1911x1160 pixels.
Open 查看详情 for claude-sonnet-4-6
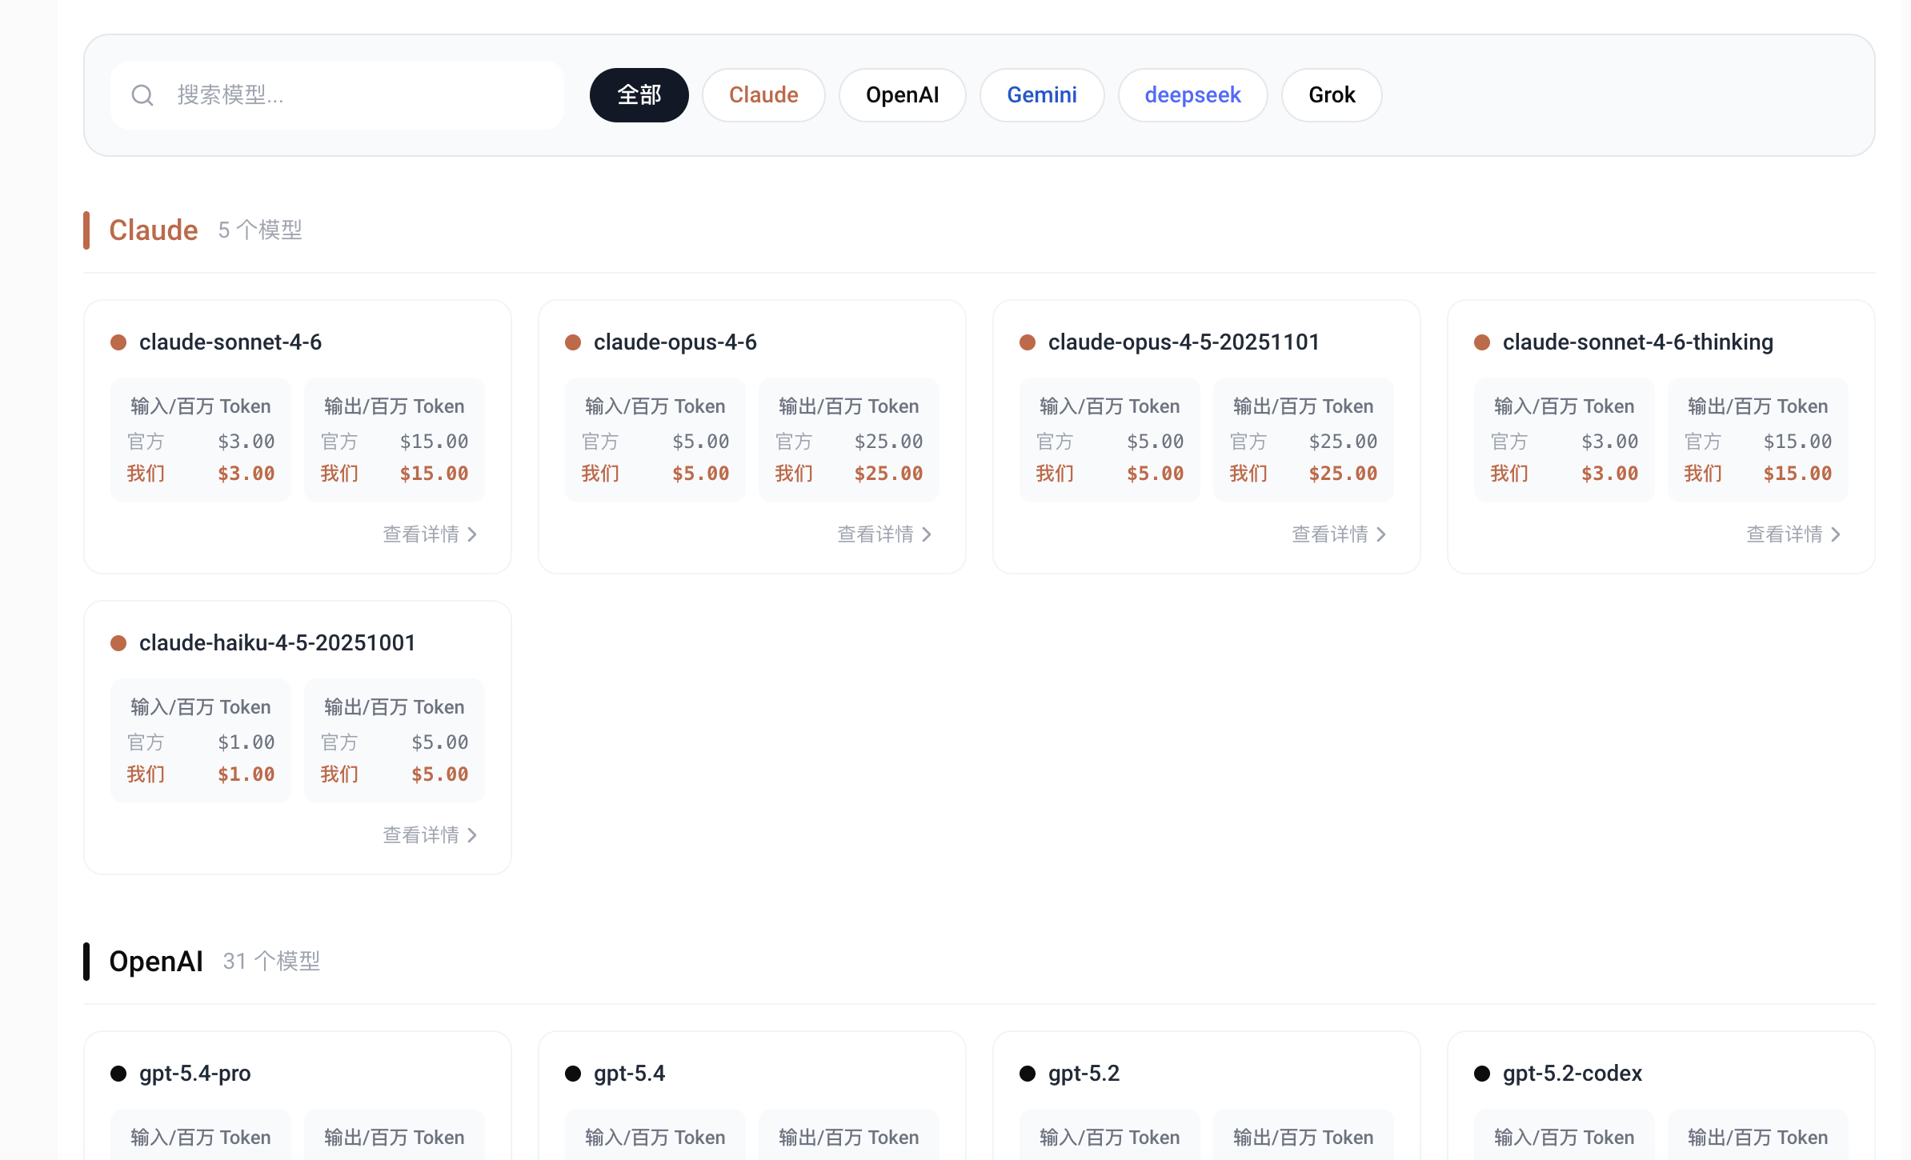tap(430, 534)
